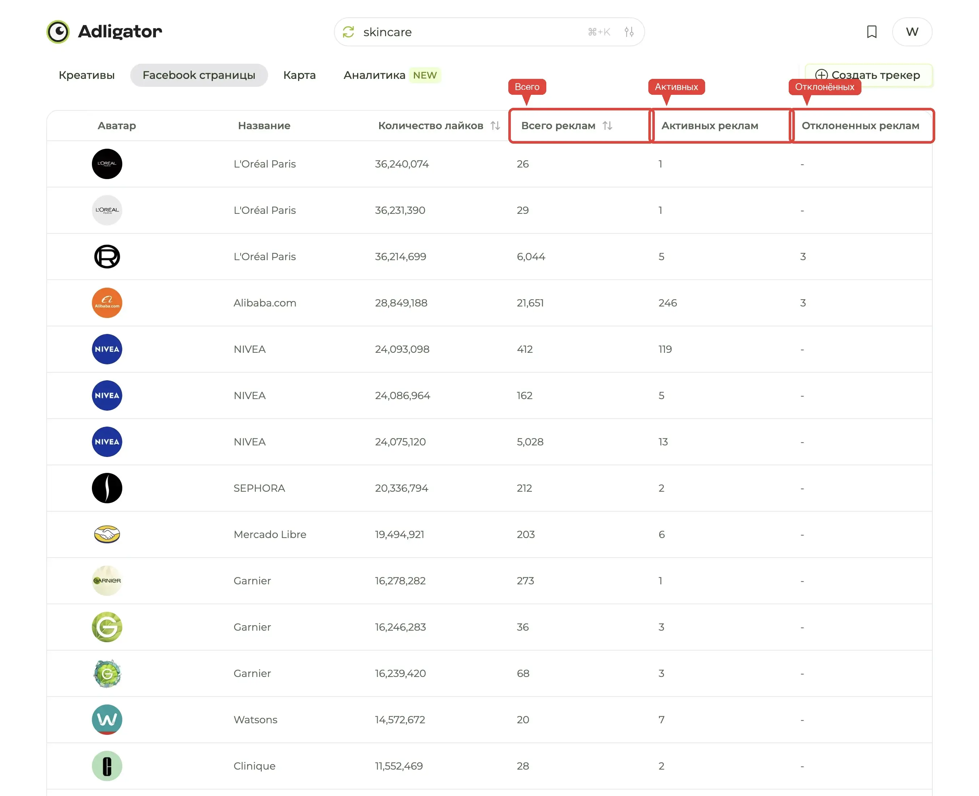Open Garnier page with 16,239,420 likes
The width and height of the screenshot is (979, 796).
(x=252, y=673)
